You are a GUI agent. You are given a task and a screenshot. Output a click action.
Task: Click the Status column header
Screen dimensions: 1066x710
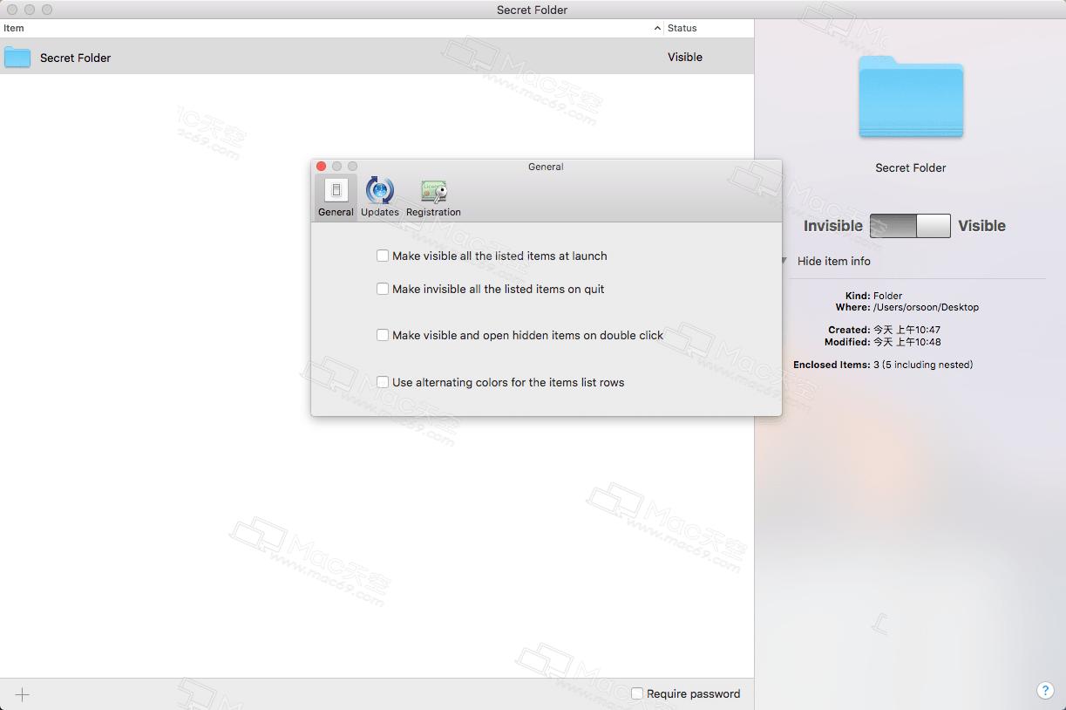pos(709,28)
